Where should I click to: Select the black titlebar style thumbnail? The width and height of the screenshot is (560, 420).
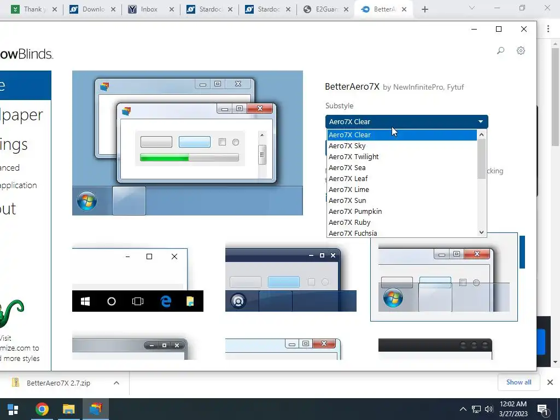435,349
